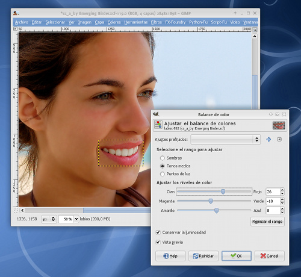Open the Script-Fu menu

[x=219, y=22]
